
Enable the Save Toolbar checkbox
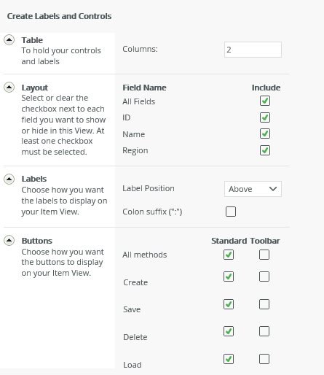coord(264,304)
